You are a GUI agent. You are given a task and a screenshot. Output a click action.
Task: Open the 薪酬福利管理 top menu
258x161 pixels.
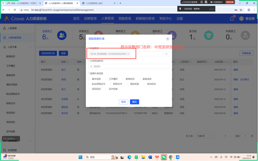tap(145, 19)
